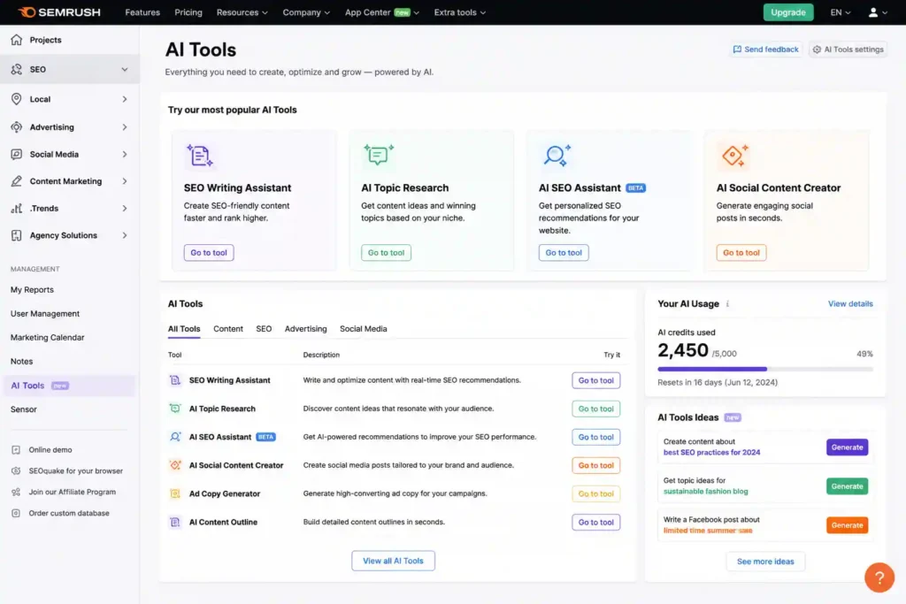This screenshot has height=604, width=906.
Task: Click the SEO Writing Assistant card icon
Action: tap(200, 156)
